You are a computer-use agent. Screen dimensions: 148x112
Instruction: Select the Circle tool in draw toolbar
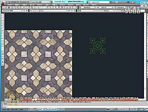point(2,23)
